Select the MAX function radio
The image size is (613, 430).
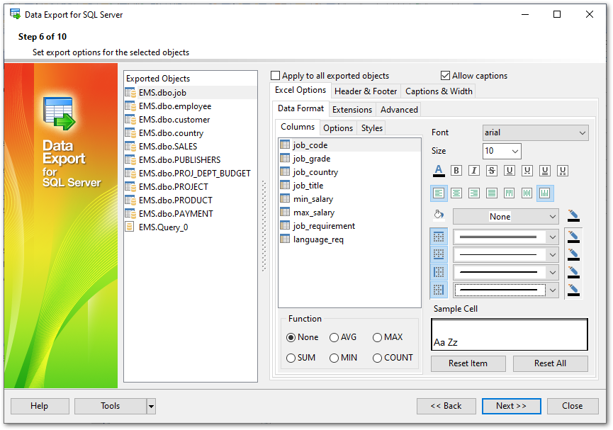[377, 337]
